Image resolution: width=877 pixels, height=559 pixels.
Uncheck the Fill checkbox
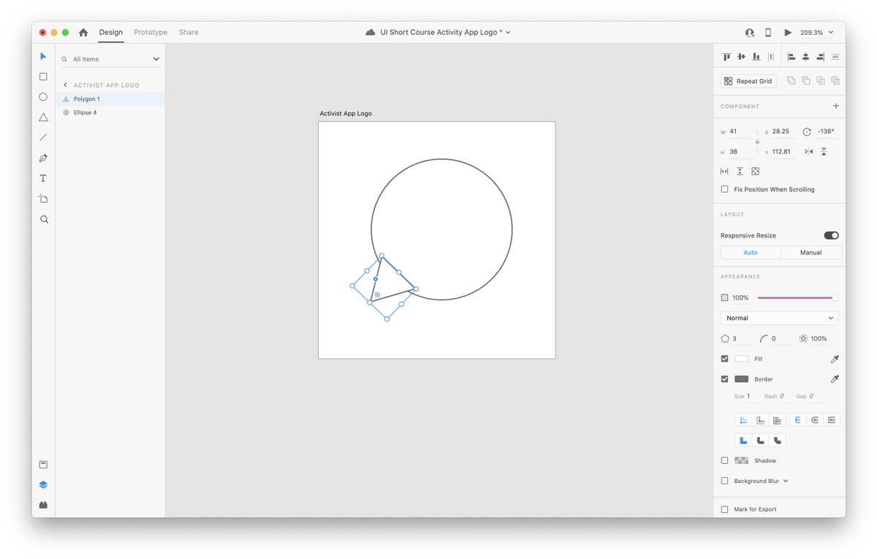point(725,359)
